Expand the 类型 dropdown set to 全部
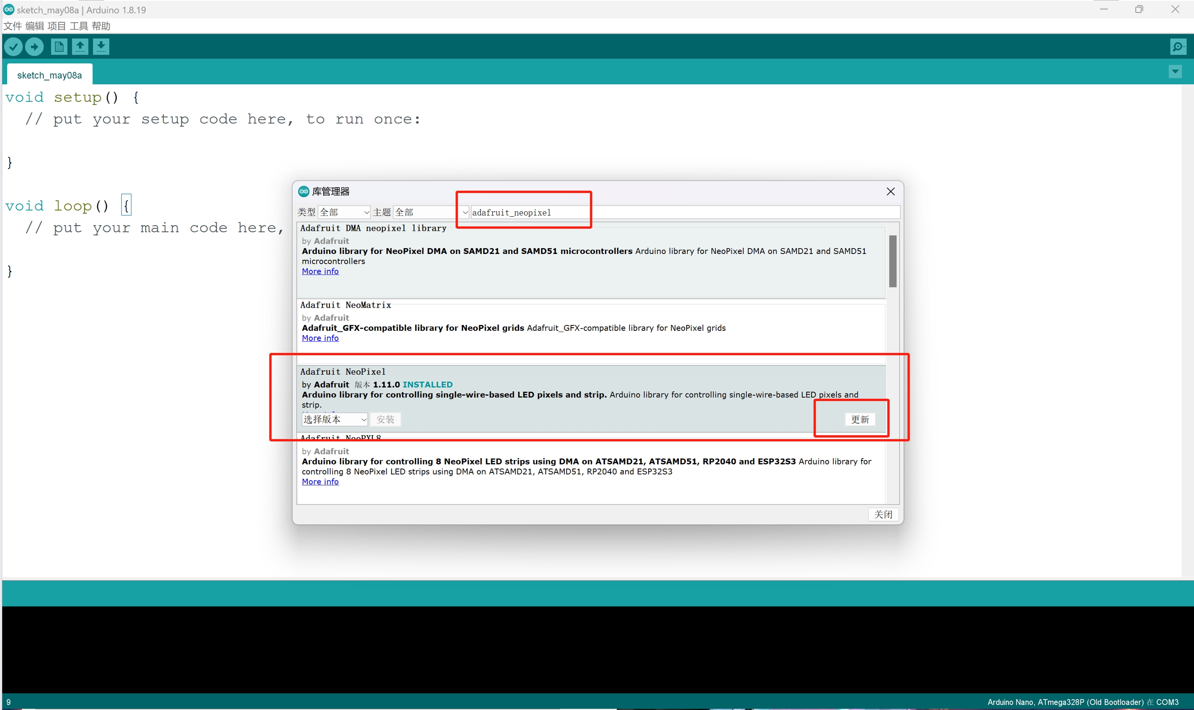Viewport: 1194px width, 710px height. coord(344,212)
